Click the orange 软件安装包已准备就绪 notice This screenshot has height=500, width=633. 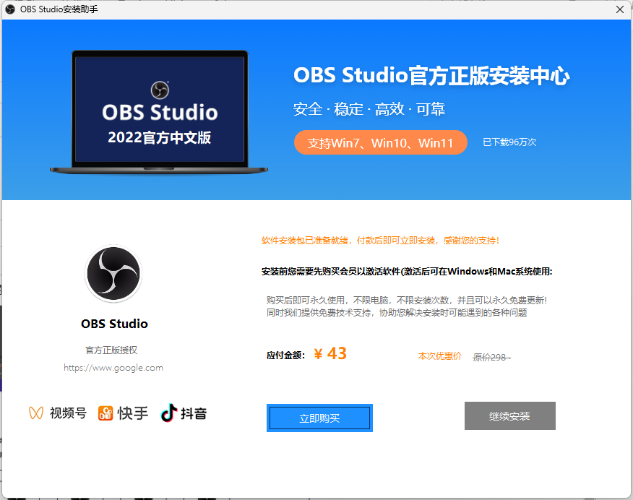(380, 241)
